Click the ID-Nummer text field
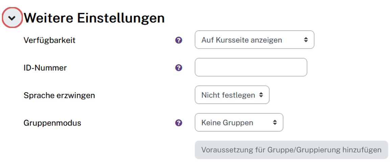 [x=251, y=67]
